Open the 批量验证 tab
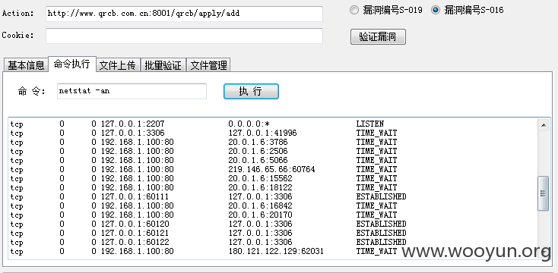 (163, 65)
